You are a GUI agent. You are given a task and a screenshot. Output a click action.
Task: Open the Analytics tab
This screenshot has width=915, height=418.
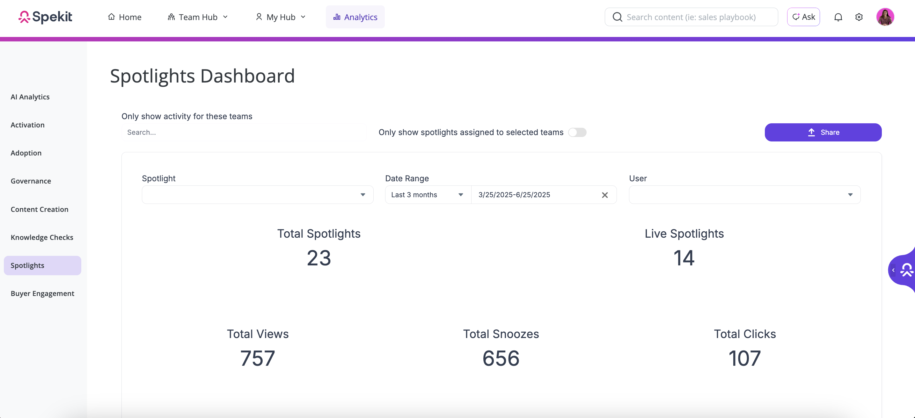355,17
